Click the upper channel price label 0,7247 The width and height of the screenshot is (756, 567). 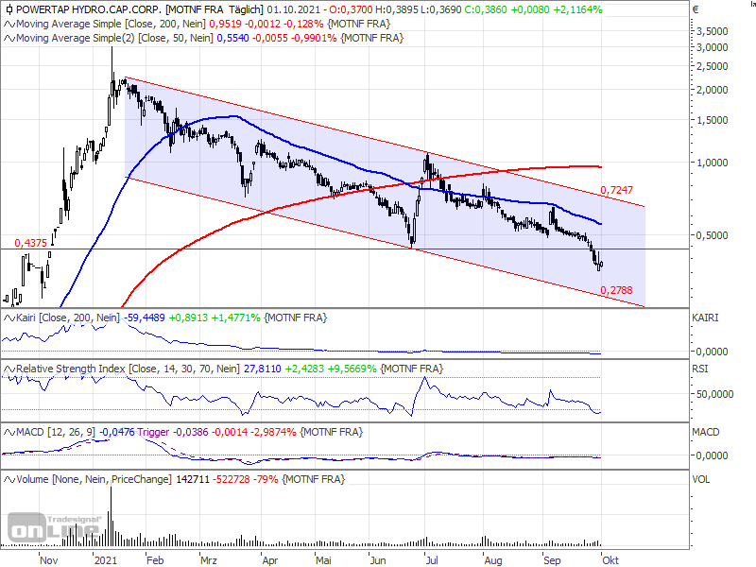pyautogui.click(x=616, y=191)
